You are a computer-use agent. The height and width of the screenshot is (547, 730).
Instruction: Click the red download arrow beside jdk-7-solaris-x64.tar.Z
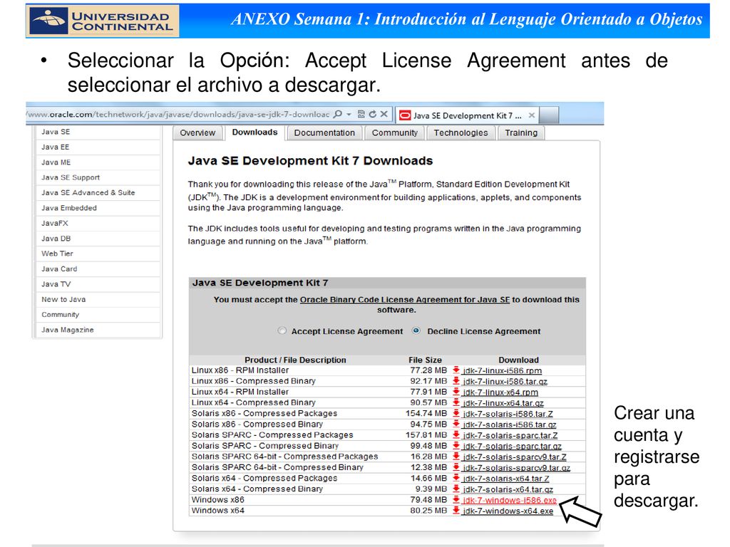click(x=456, y=478)
